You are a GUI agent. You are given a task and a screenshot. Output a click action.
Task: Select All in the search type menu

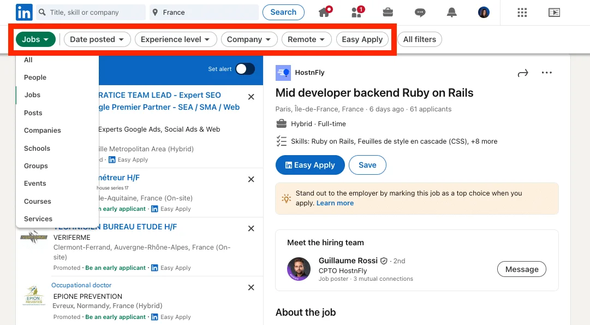pyautogui.click(x=57, y=60)
